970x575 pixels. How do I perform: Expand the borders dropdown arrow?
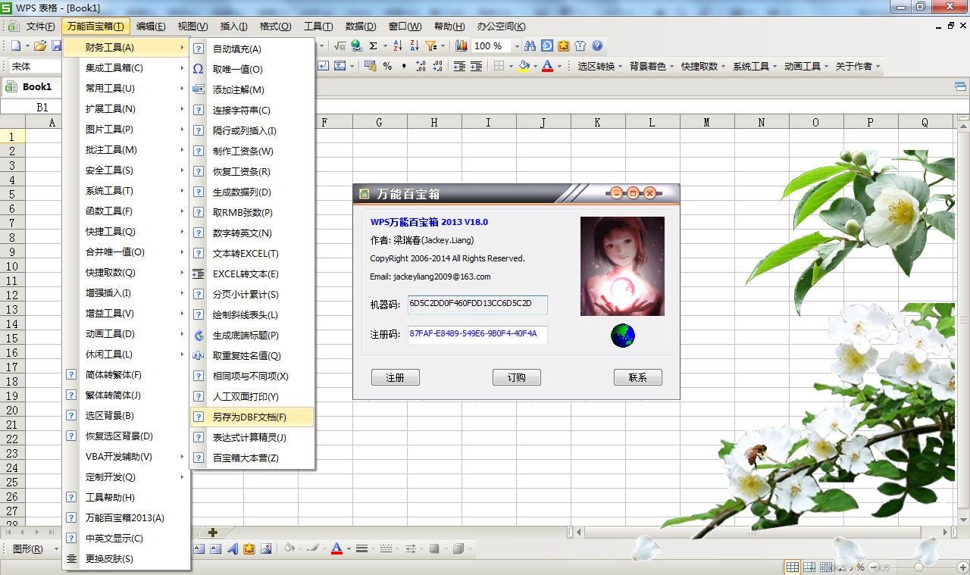[x=511, y=66]
